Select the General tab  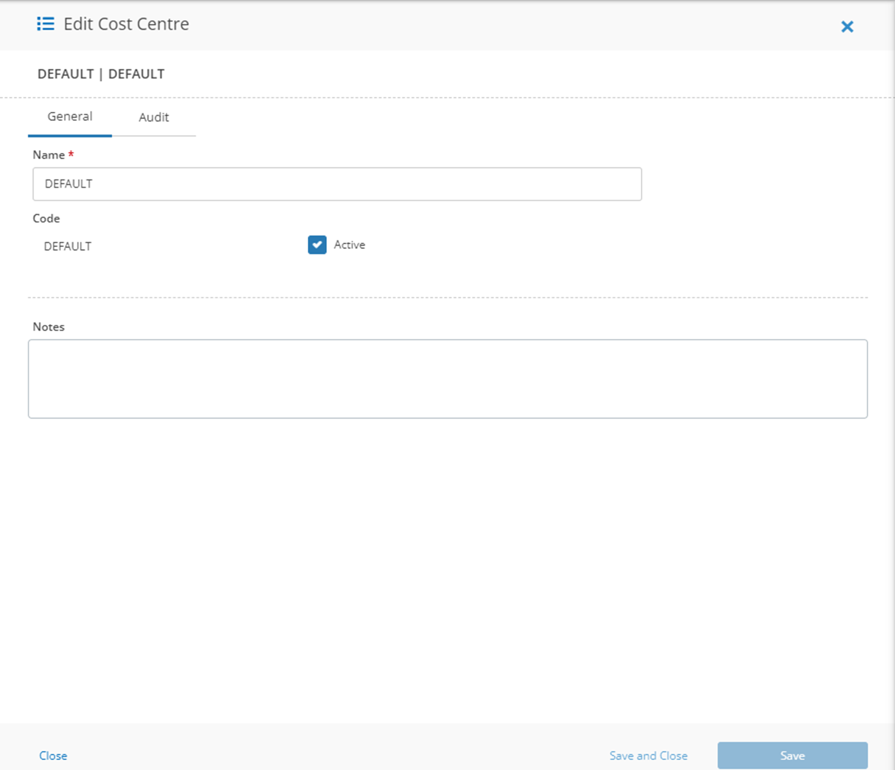tap(70, 117)
